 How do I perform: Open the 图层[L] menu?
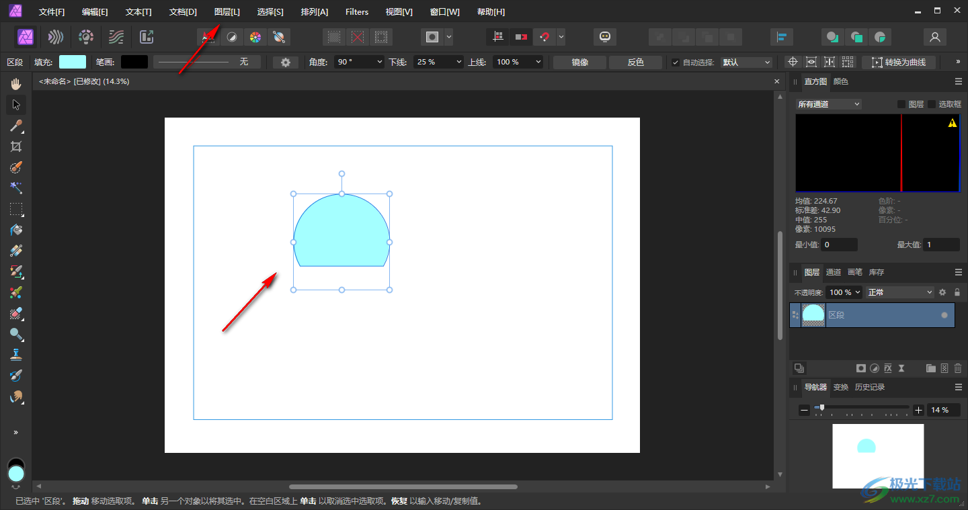(x=227, y=12)
